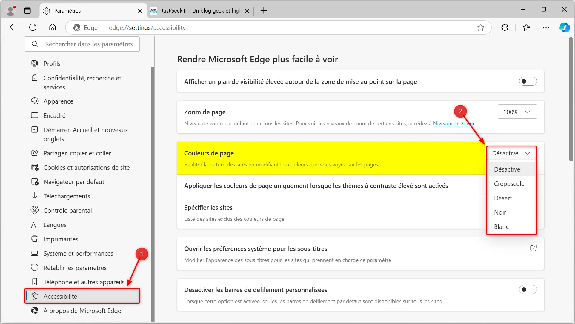Click search field Rechercher dans les paramètres
The height and width of the screenshot is (324, 575).
click(82, 44)
